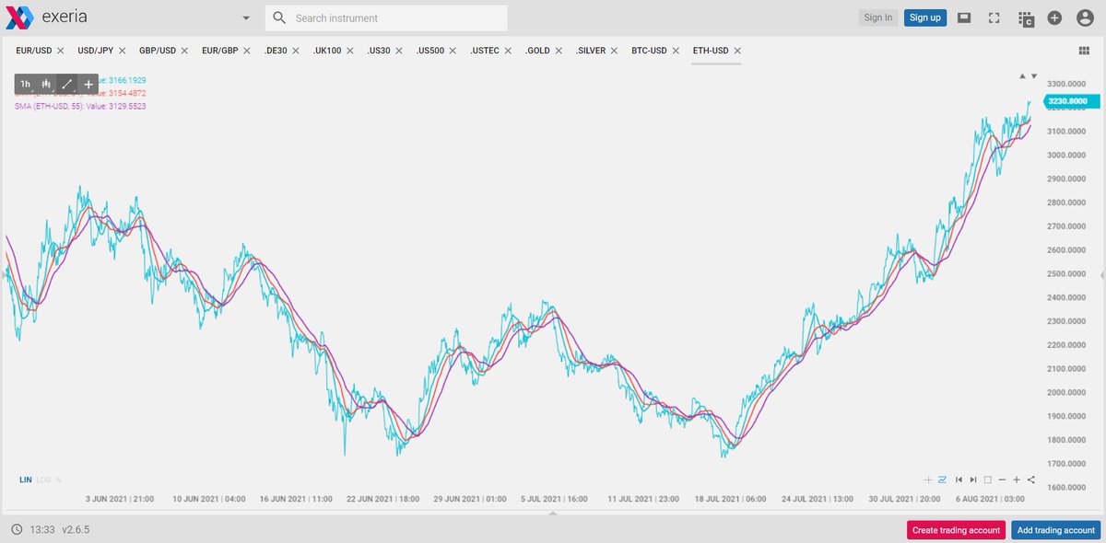Close the BTC-USD tab
The height and width of the screenshot is (543, 1106).
[x=677, y=51]
